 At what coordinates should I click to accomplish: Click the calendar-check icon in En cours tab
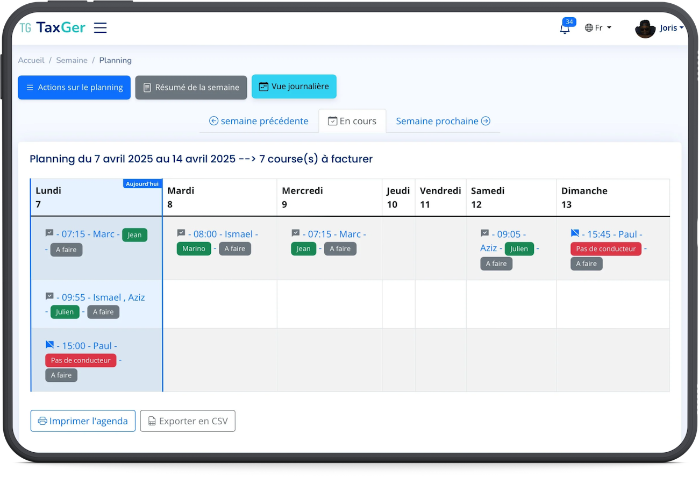click(x=333, y=122)
